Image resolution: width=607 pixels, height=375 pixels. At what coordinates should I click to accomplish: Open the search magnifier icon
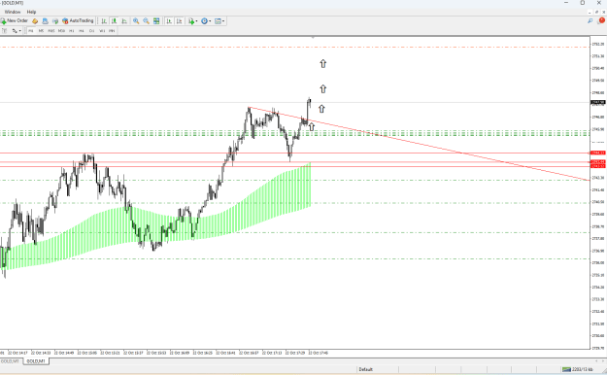pos(590,21)
